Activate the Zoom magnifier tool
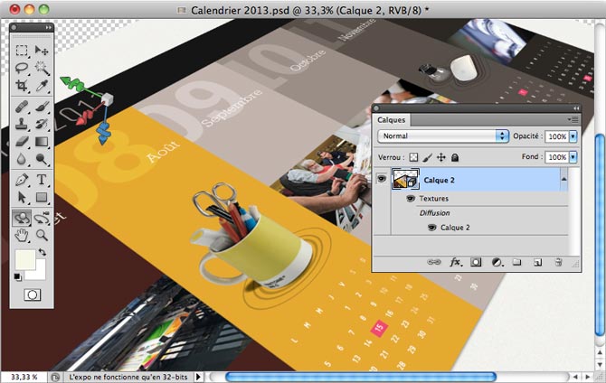Image resolution: width=606 pixels, height=383 pixels. [x=42, y=235]
